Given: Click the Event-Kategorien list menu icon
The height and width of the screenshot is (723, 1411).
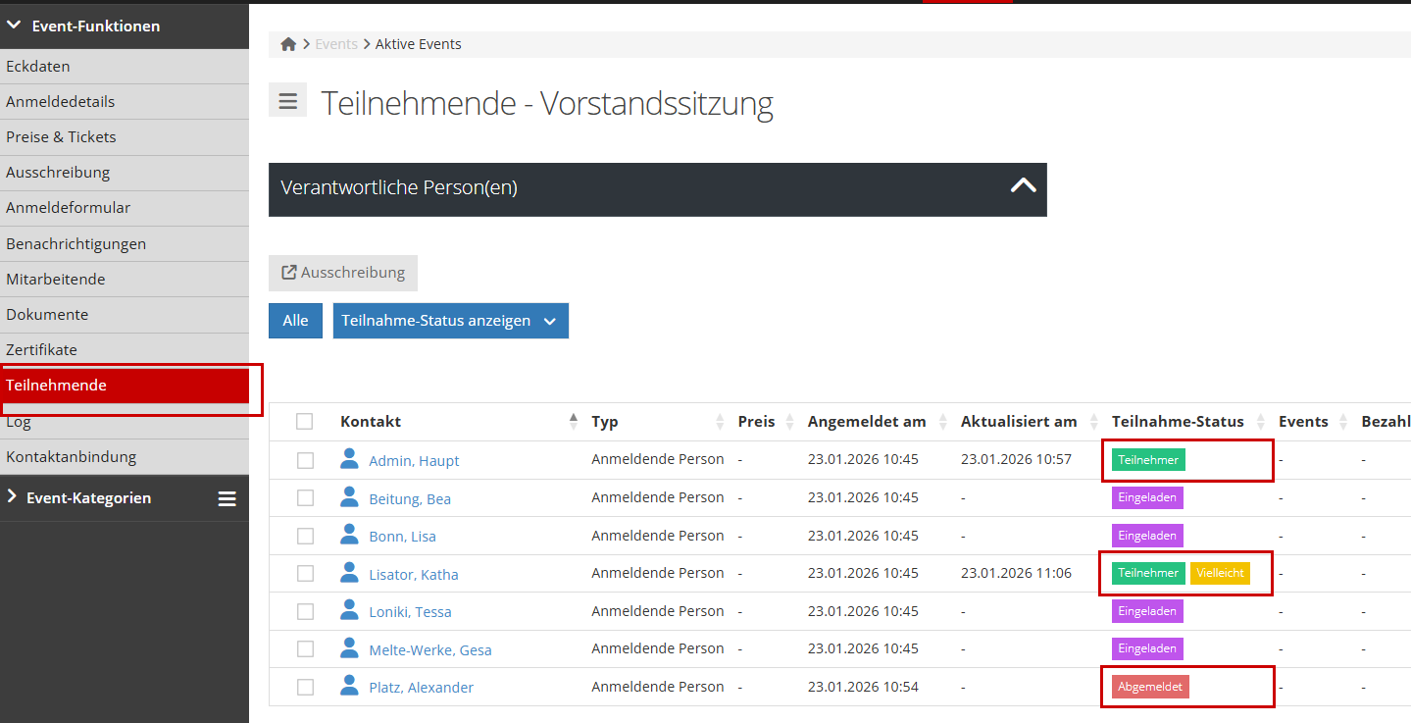Looking at the screenshot, I should (x=227, y=499).
